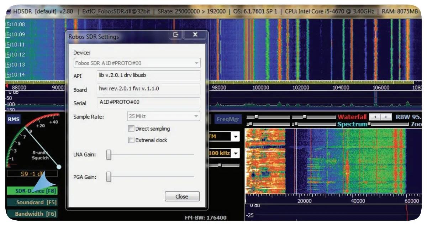Select the Soundcard [F5] option
Screen dimensions: 427x226
(31, 203)
